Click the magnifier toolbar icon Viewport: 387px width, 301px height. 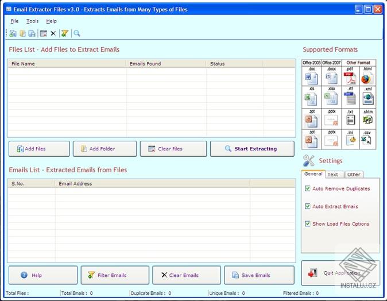click(77, 33)
